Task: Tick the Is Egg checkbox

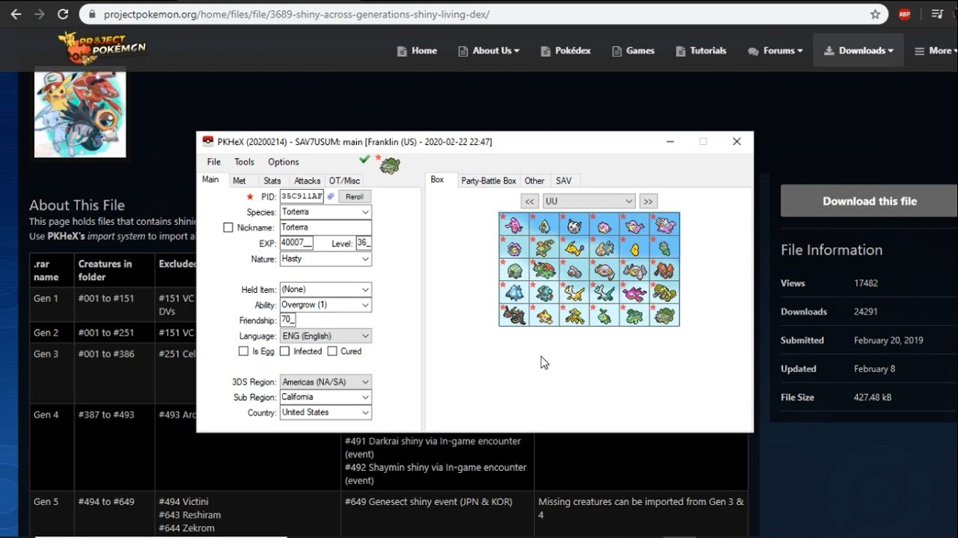Action: (243, 351)
